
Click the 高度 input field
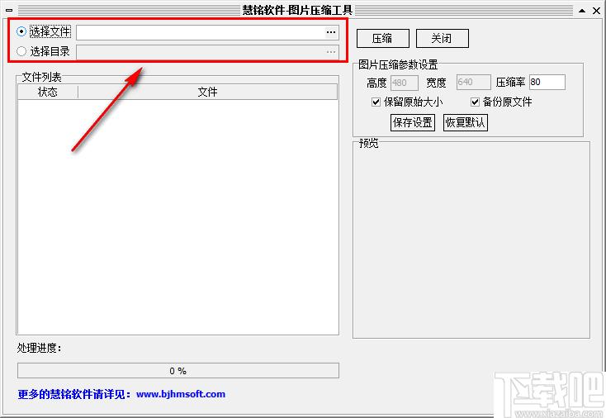(x=405, y=83)
